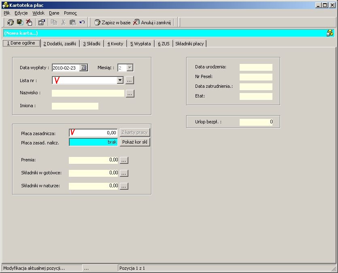Open the Dane menu
Viewport: 338px width, 273px height.
click(x=54, y=13)
